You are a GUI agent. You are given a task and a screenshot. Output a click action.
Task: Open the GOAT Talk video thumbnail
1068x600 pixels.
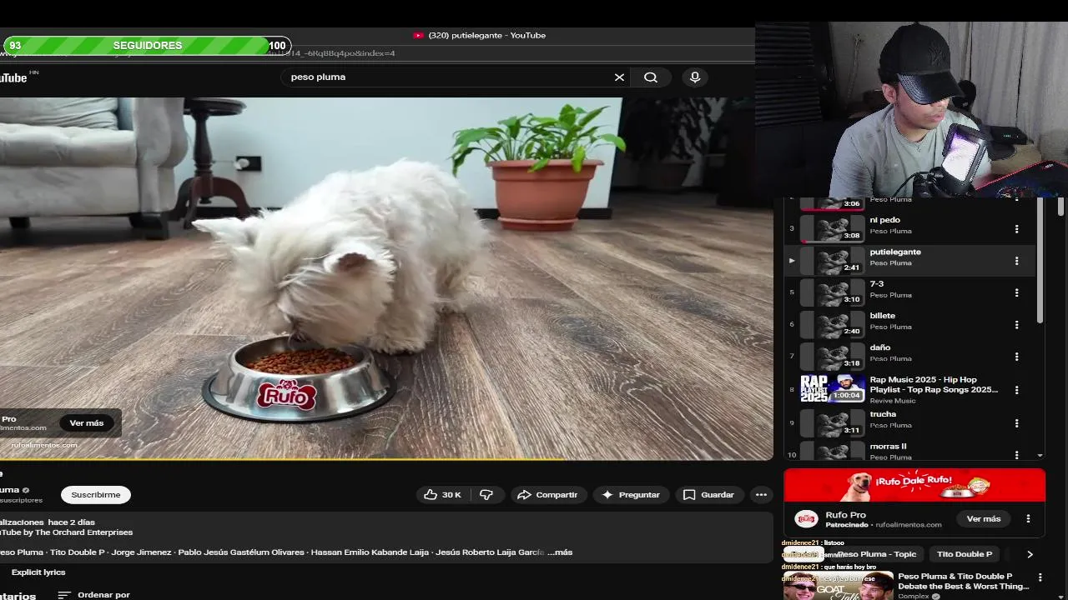pyautogui.click(x=838, y=585)
